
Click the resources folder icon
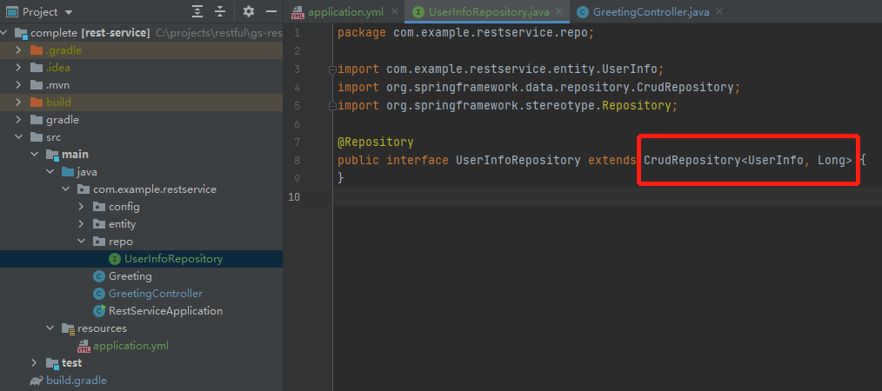click(68, 328)
